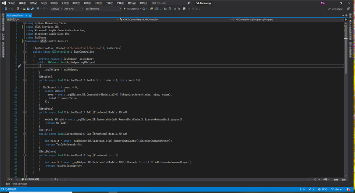Open the Any CPU platform dropdown
The width and height of the screenshot is (355, 193).
click(74, 9)
